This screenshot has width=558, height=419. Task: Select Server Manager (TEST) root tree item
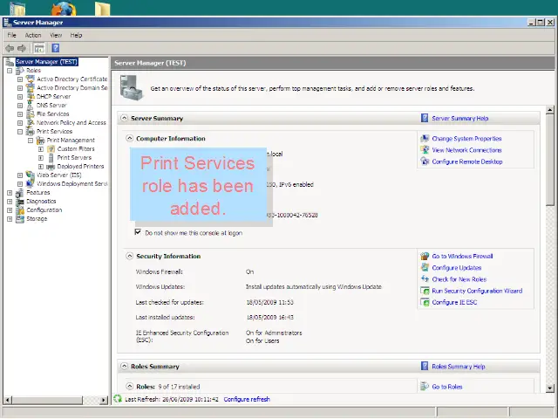click(46, 62)
